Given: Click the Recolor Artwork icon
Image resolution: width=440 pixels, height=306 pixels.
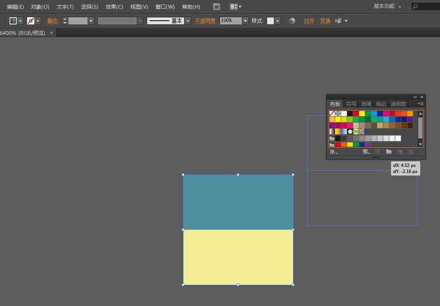Looking at the screenshot, I should tap(292, 21).
